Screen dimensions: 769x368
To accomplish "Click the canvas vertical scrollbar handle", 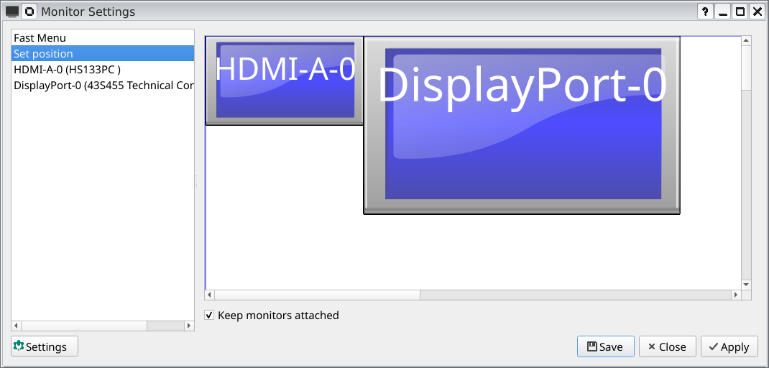I will (746, 68).
